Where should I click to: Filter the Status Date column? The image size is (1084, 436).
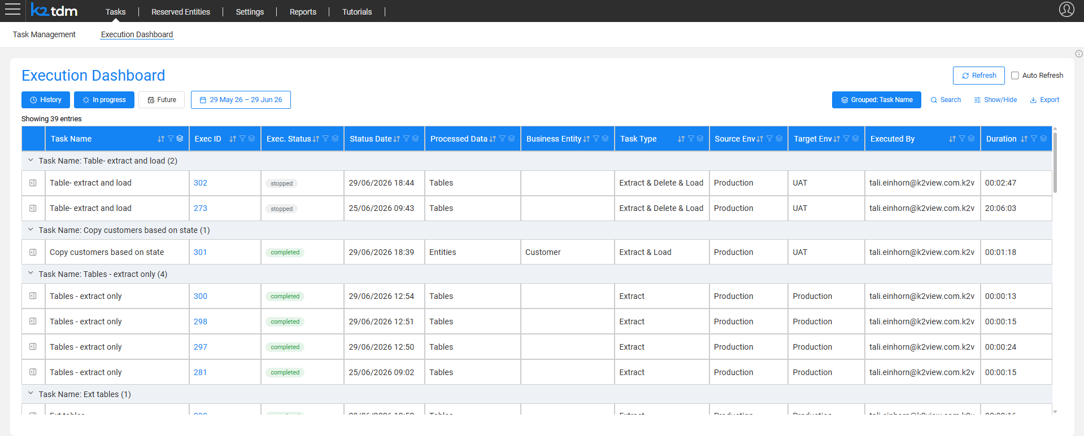click(406, 139)
